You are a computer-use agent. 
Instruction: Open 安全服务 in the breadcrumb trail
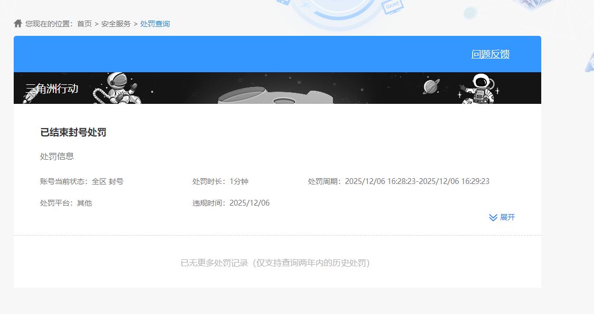tap(116, 24)
